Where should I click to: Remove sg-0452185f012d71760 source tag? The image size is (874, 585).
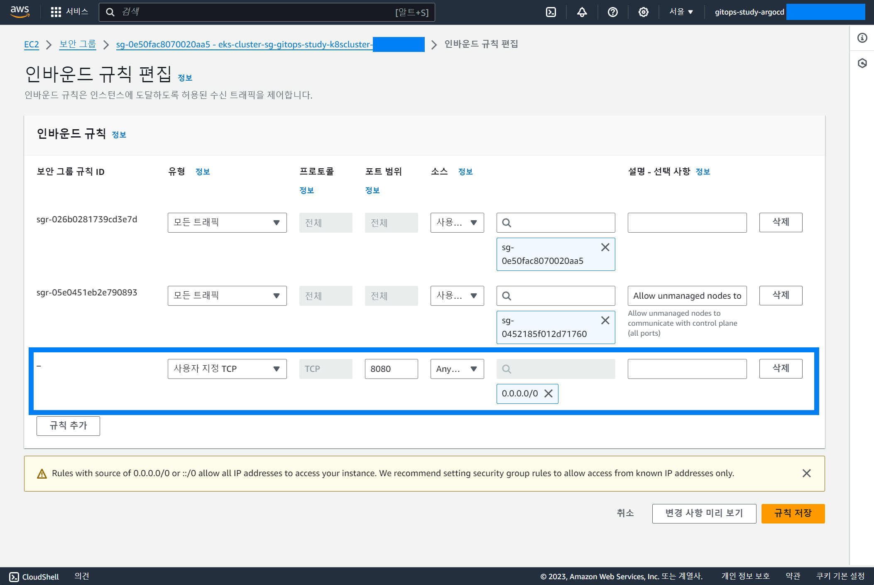tap(605, 320)
